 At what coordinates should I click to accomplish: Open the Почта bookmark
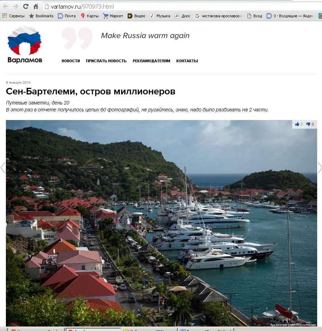[67, 16]
